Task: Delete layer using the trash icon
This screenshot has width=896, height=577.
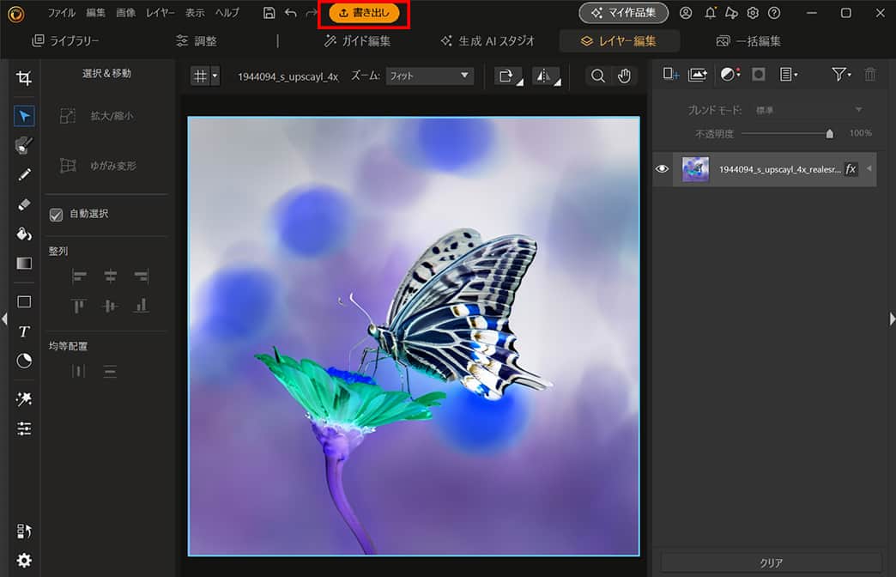Action: coord(869,74)
